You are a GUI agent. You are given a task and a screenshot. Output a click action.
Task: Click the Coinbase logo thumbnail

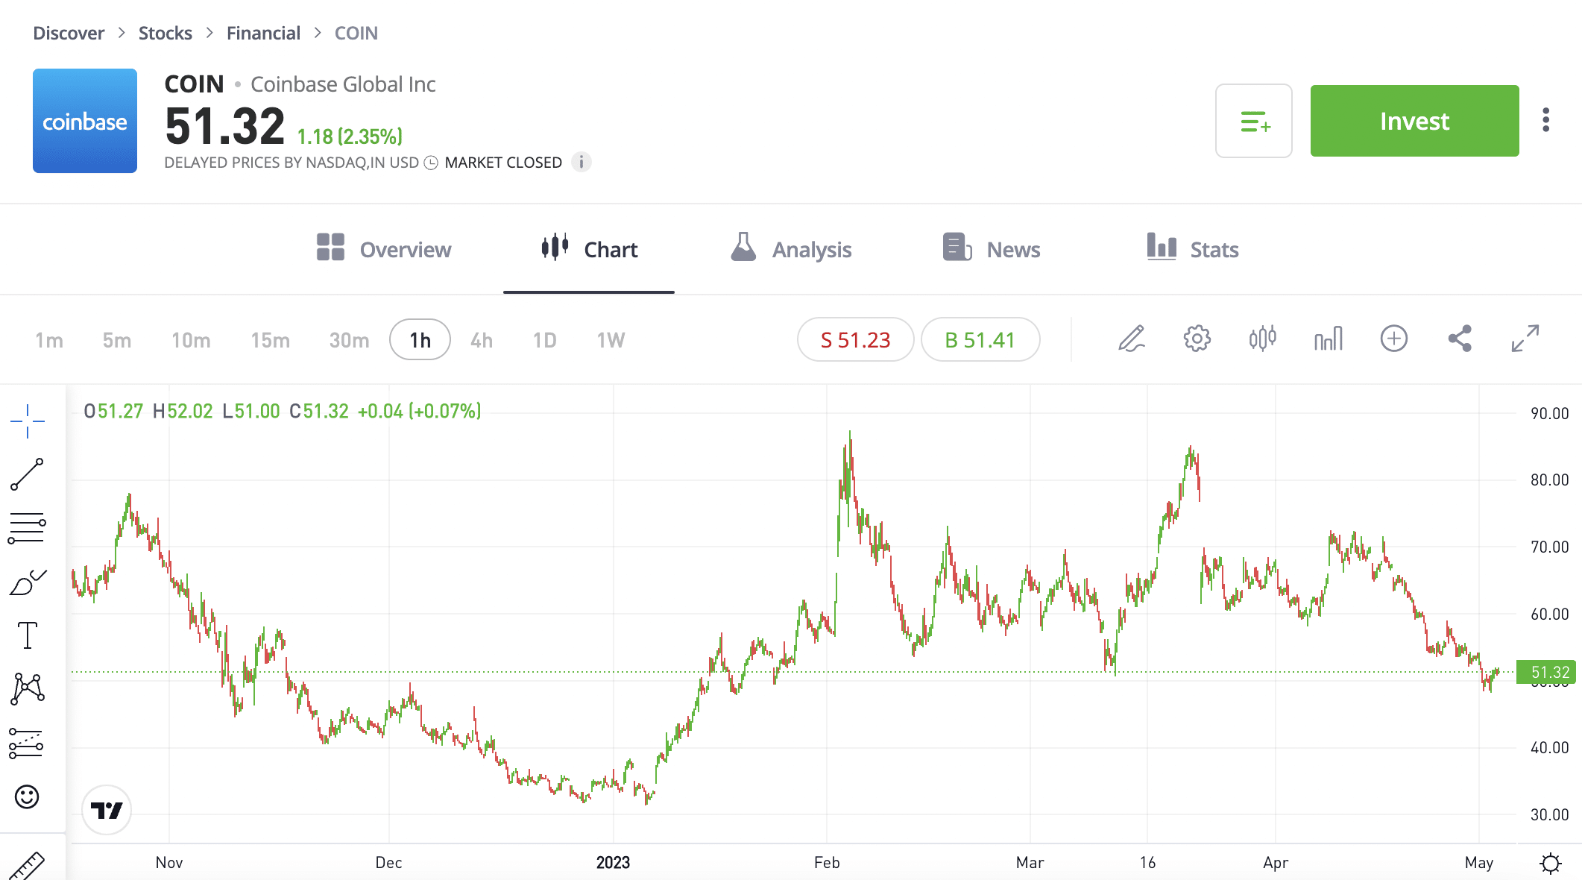click(x=85, y=121)
